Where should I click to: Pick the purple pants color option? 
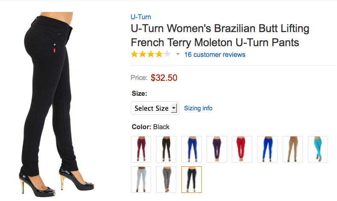coord(217,149)
